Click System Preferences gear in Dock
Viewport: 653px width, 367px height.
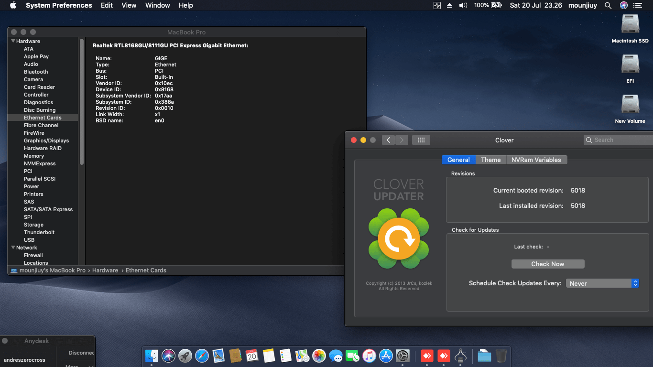pyautogui.click(x=403, y=356)
